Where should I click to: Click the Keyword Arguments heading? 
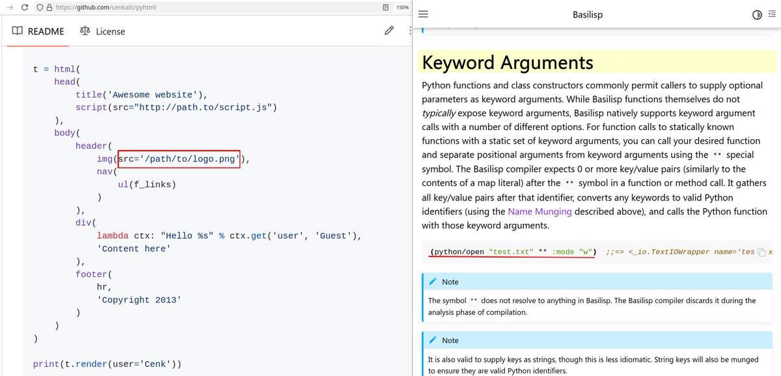click(x=508, y=62)
